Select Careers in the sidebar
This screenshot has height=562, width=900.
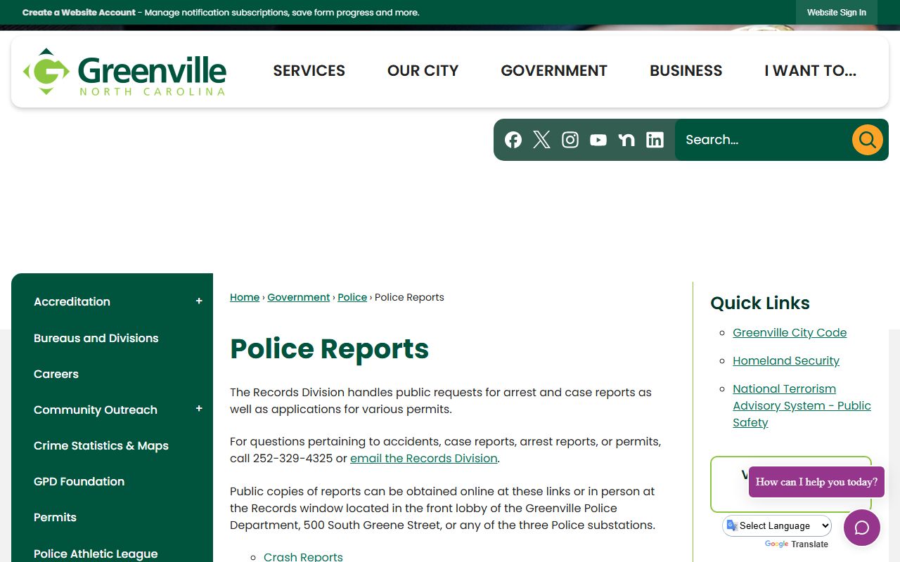[56, 374]
